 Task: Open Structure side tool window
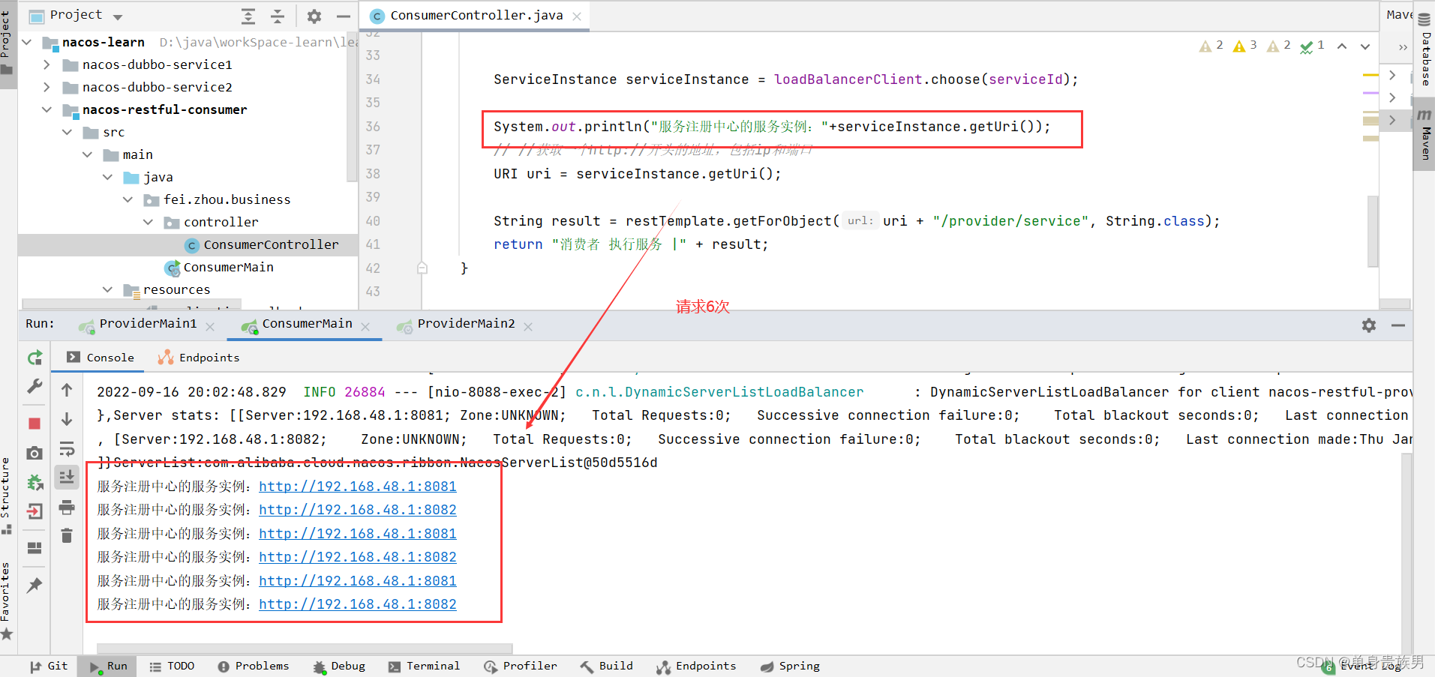pos(6,495)
